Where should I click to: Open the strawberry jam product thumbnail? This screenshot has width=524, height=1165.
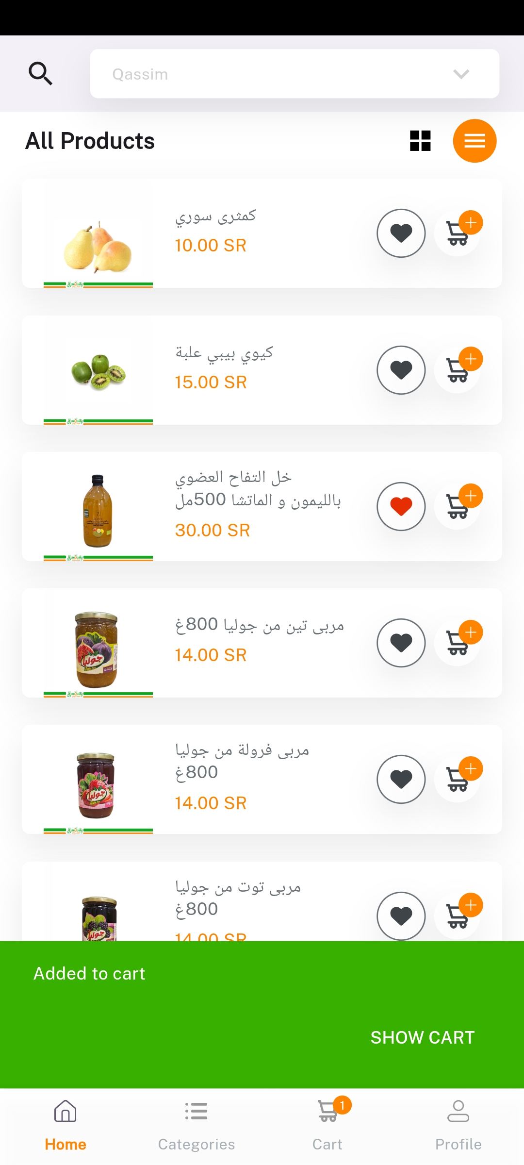pos(96,784)
